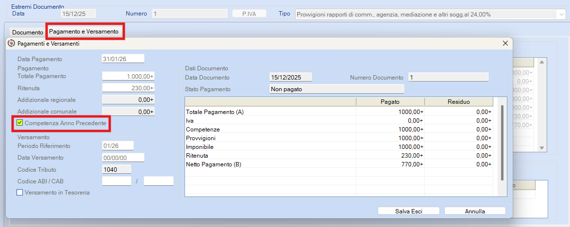
Task: Select the Iva row label
Action: (x=189, y=121)
